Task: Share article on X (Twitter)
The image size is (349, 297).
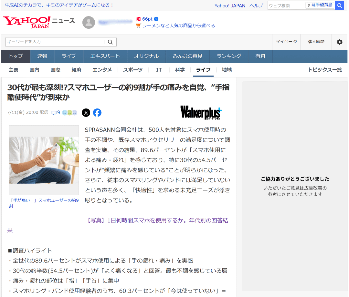Action: (x=86, y=113)
